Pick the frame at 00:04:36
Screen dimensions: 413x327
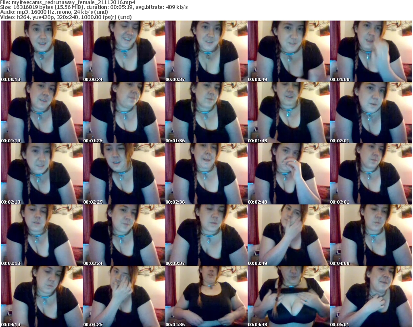pyautogui.click(x=206, y=296)
